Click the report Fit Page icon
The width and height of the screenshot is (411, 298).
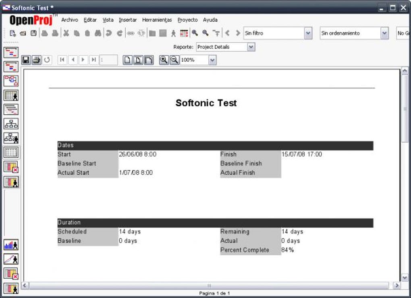pos(138,60)
